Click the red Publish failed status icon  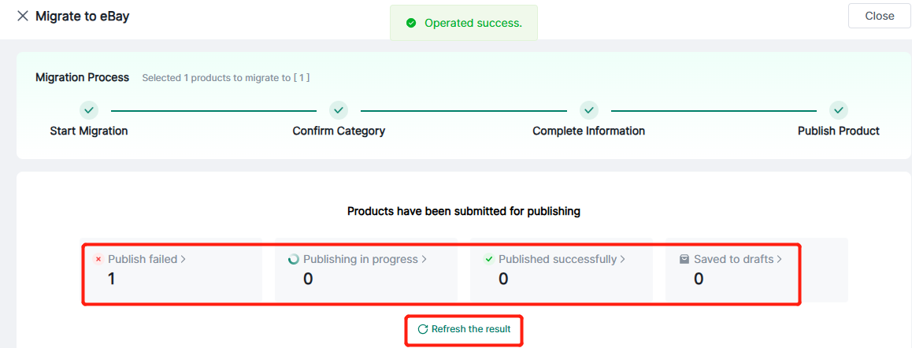tap(98, 259)
